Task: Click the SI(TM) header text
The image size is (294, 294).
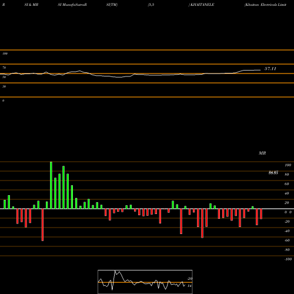Action: [x=112, y=5]
